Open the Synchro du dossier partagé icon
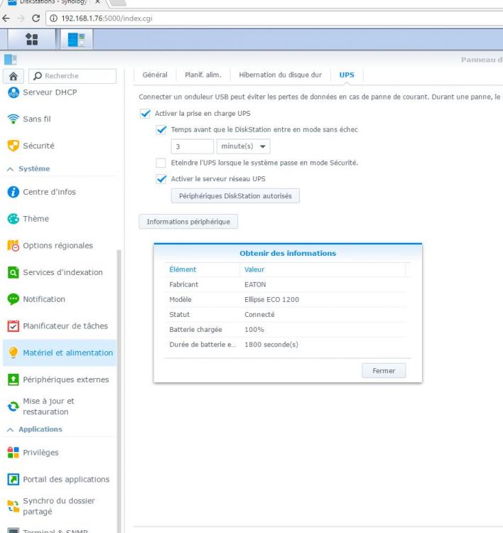503x533 pixels. pyautogui.click(x=13, y=506)
